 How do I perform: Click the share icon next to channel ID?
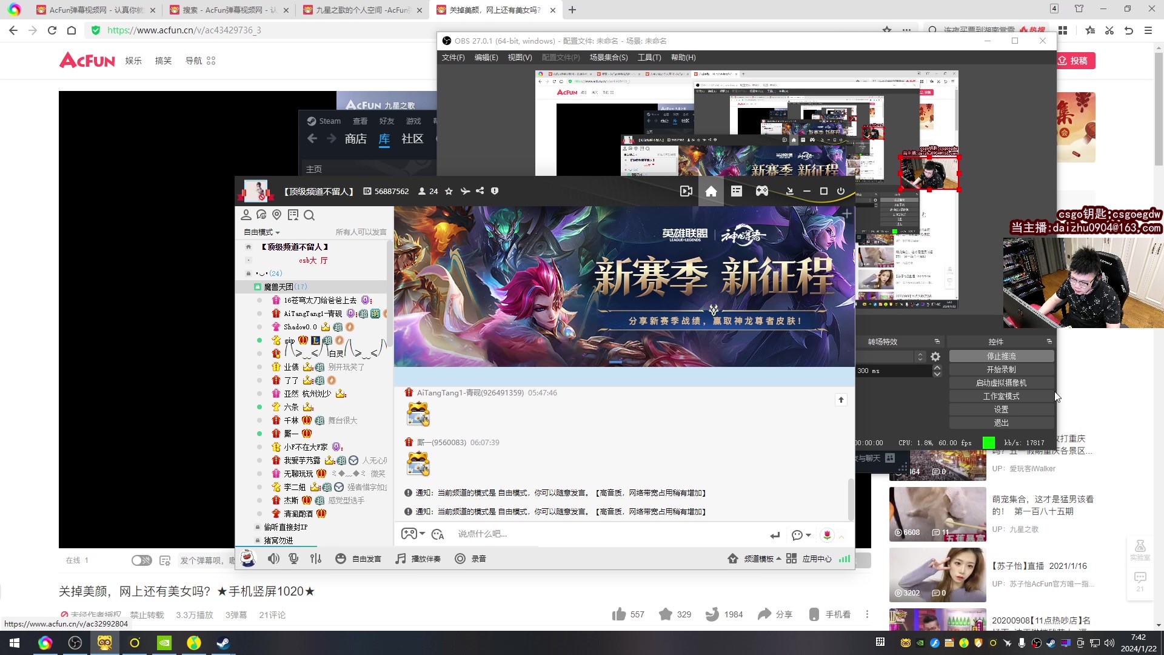[x=480, y=191]
